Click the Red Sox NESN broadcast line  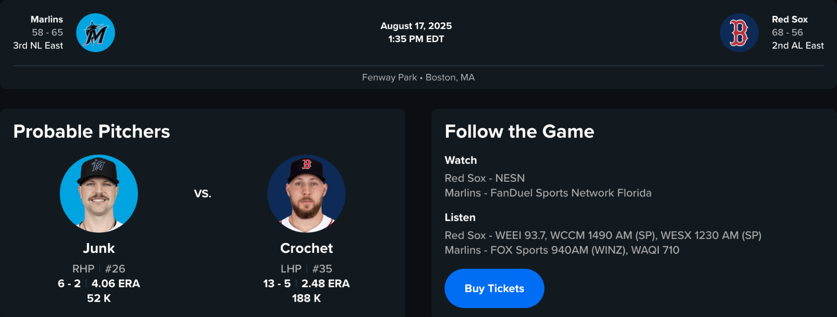485,178
